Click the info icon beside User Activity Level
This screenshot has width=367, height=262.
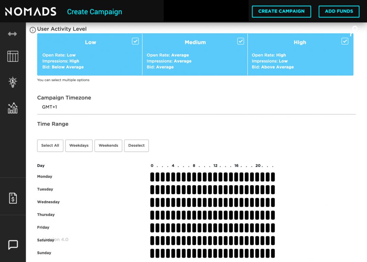coord(33,30)
